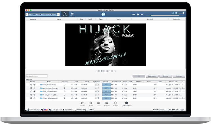The image size is (211, 125).
Task: Donate via bitcoin link
Action: point(162,110)
